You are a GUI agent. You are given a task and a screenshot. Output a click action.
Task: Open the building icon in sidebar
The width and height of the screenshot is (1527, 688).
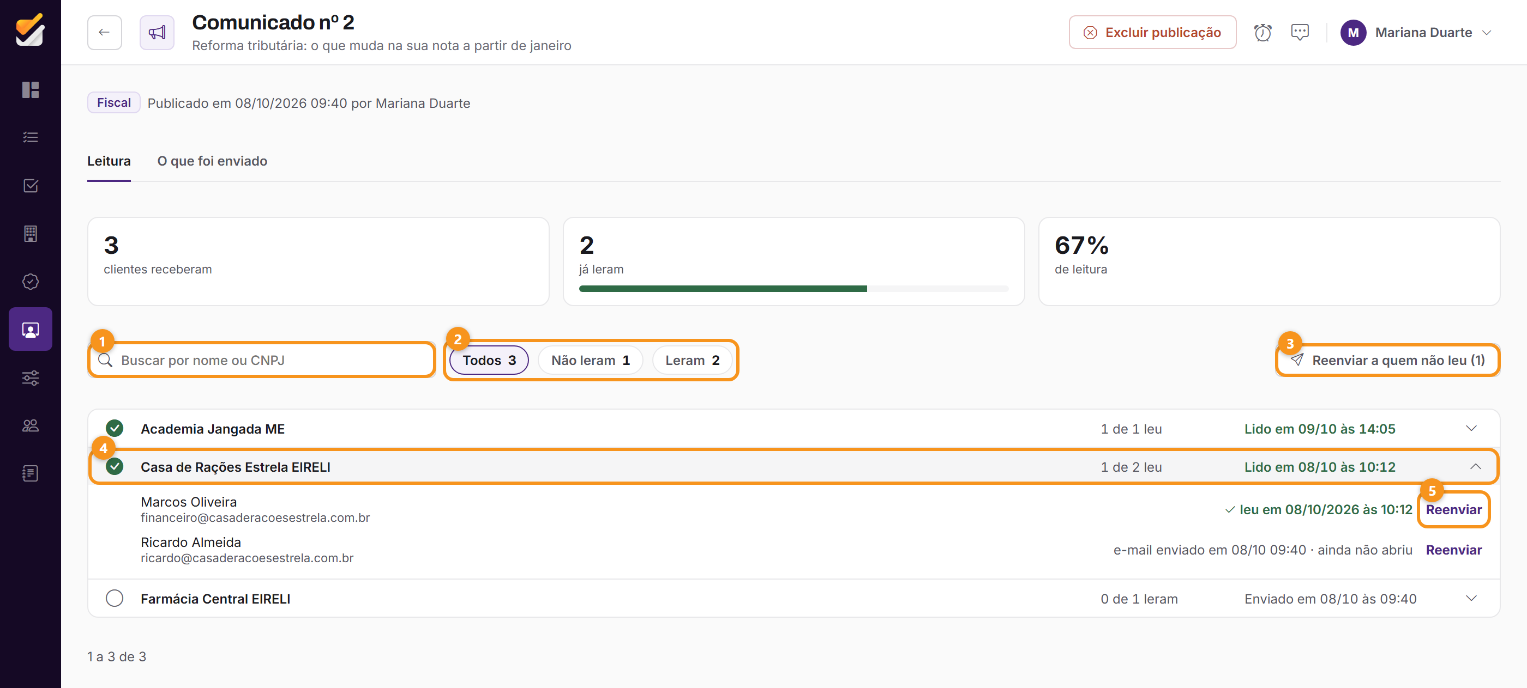[x=30, y=234]
